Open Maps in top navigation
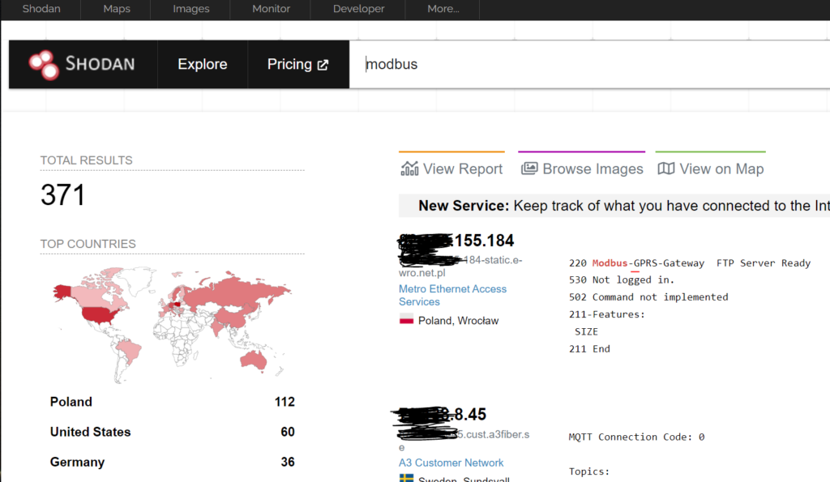830x482 pixels. pos(117,9)
